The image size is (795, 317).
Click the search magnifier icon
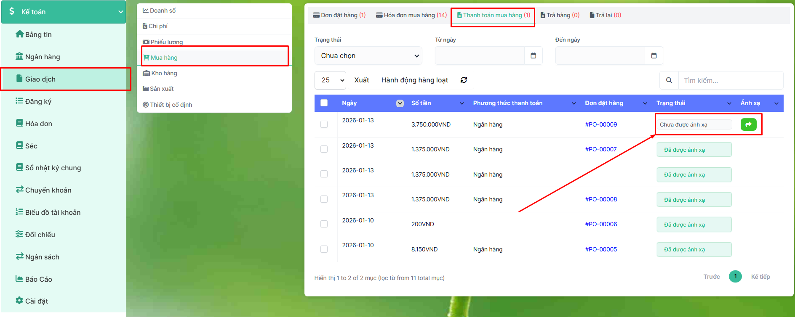point(669,80)
